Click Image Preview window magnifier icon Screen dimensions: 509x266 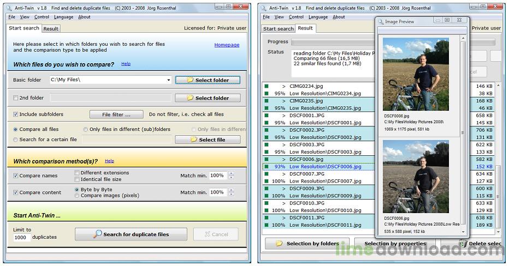click(x=381, y=21)
